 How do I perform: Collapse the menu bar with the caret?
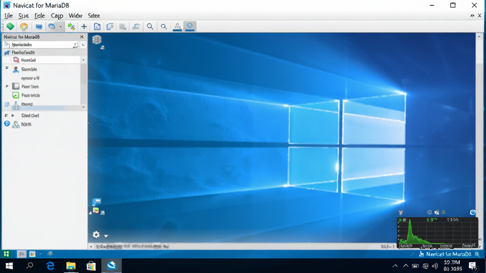472,16
